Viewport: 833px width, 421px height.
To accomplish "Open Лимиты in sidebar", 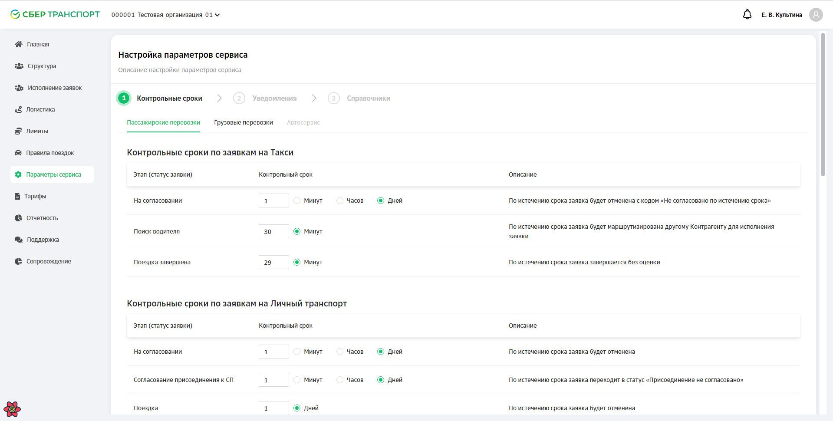I will coord(37,131).
